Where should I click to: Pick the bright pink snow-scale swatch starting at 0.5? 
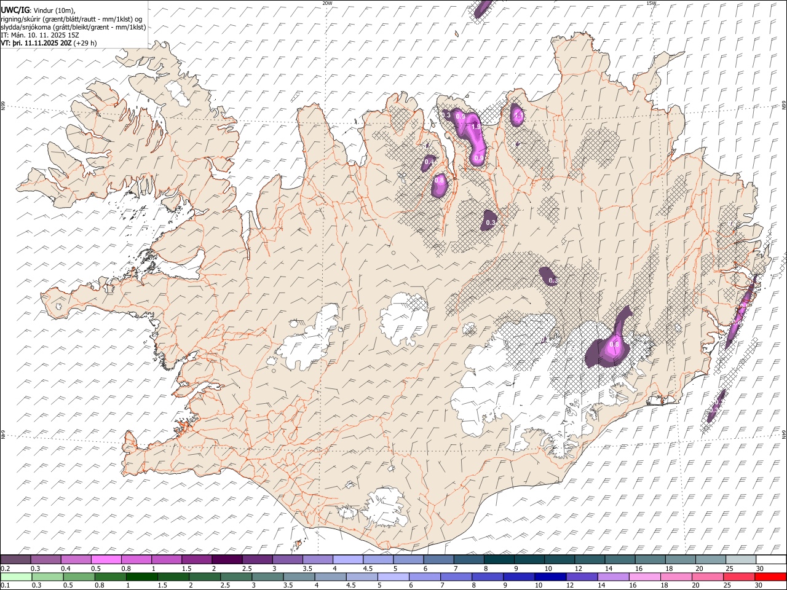[106, 560]
